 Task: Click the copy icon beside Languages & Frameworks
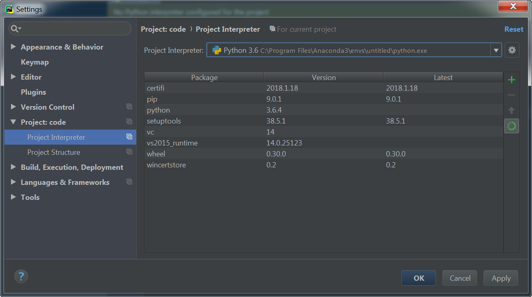pos(129,182)
